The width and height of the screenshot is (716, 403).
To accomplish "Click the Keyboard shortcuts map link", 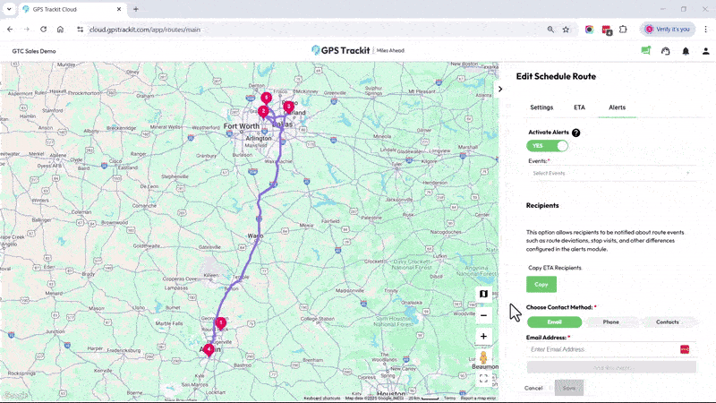I will coord(322,399).
